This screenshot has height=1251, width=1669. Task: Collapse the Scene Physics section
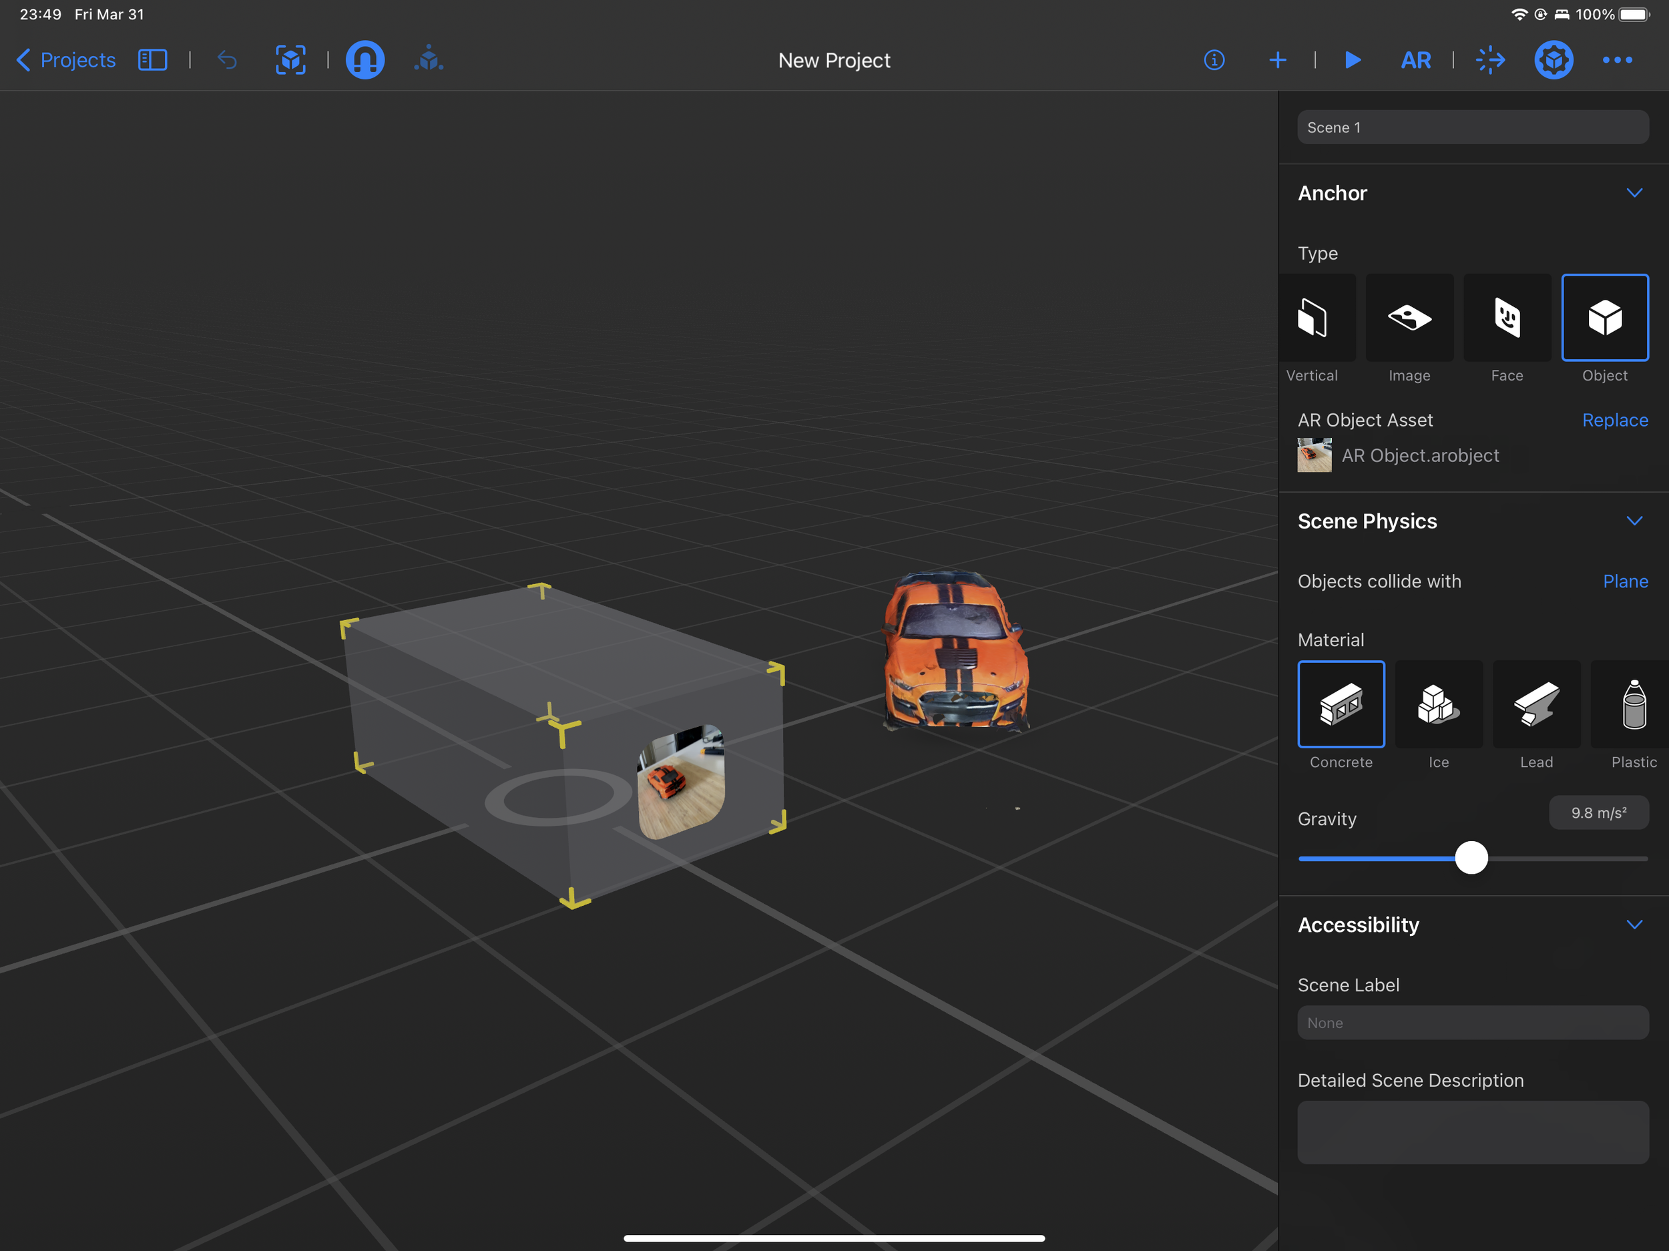[x=1634, y=521]
